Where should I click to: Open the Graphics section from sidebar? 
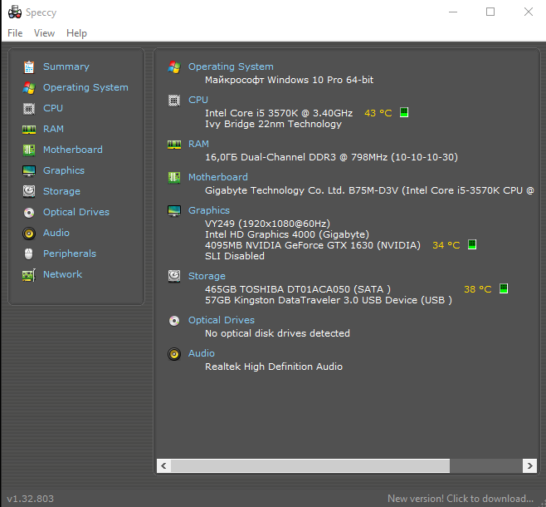64,170
